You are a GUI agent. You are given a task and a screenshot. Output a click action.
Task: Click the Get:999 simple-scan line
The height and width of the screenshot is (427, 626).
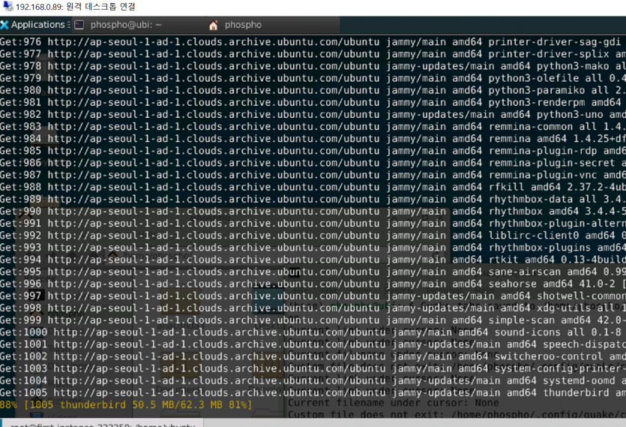click(313, 320)
